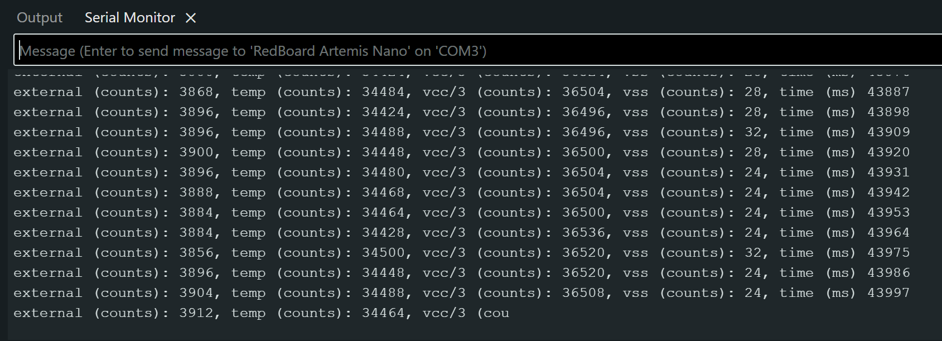942x341 pixels.
Task: Click the external counts reading 3912
Action: coord(196,313)
